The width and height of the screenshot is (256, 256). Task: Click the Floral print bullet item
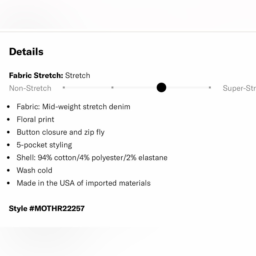tap(35, 120)
